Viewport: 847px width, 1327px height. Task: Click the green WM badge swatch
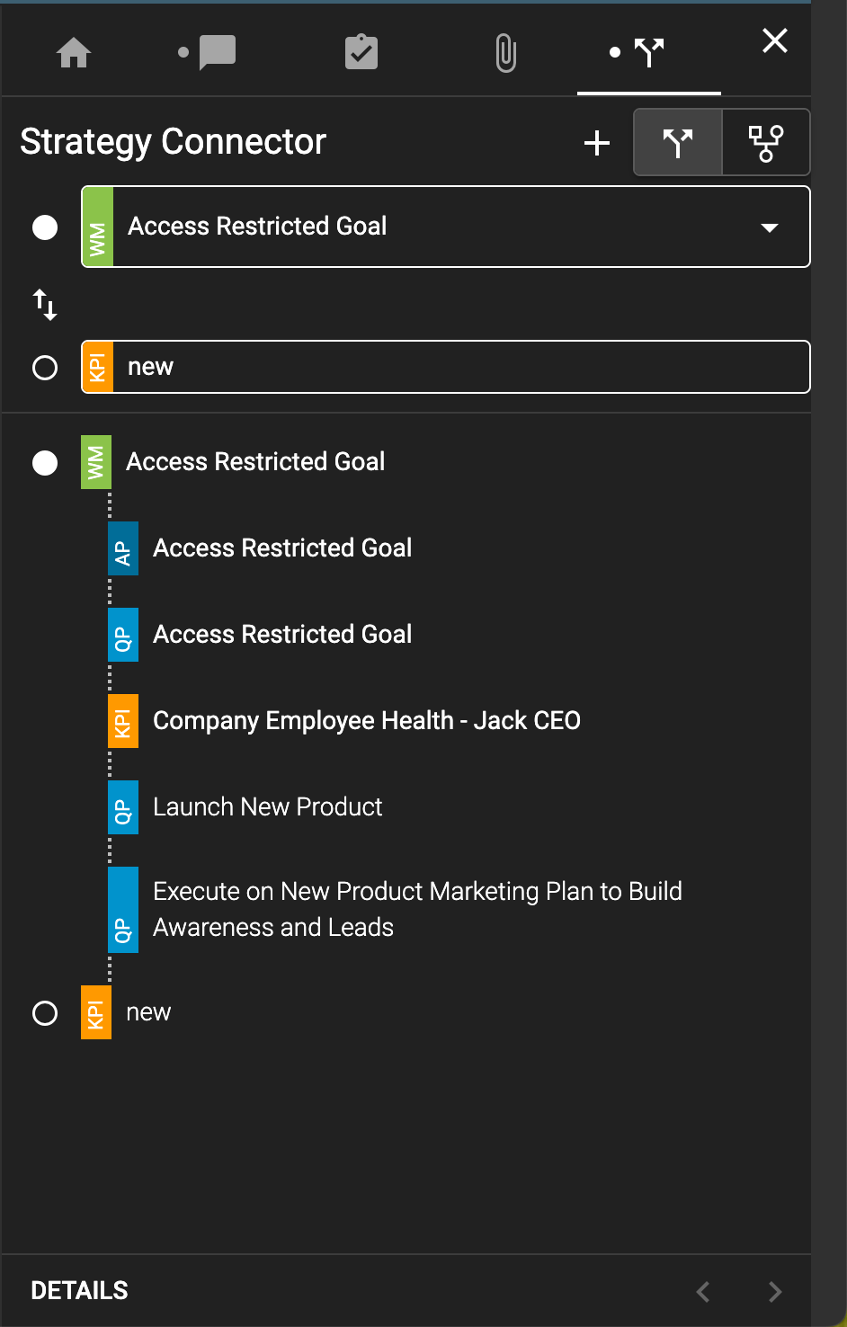pyautogui.click(x=97, y=227)
